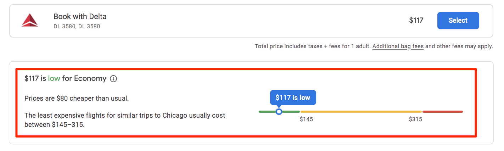Viewport: 504px width, 151px height.
Task: Click the green low-price segment of the bar
Action: (x=279, y=112)
